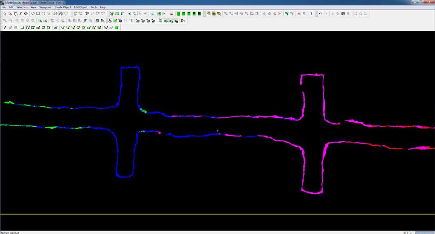Click the question mark Help icon
This screenshot has height=234, width=435.
pyautogui.click(x=311, y=14)
